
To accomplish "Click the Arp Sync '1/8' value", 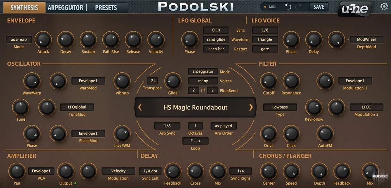I will pos(167,126).
